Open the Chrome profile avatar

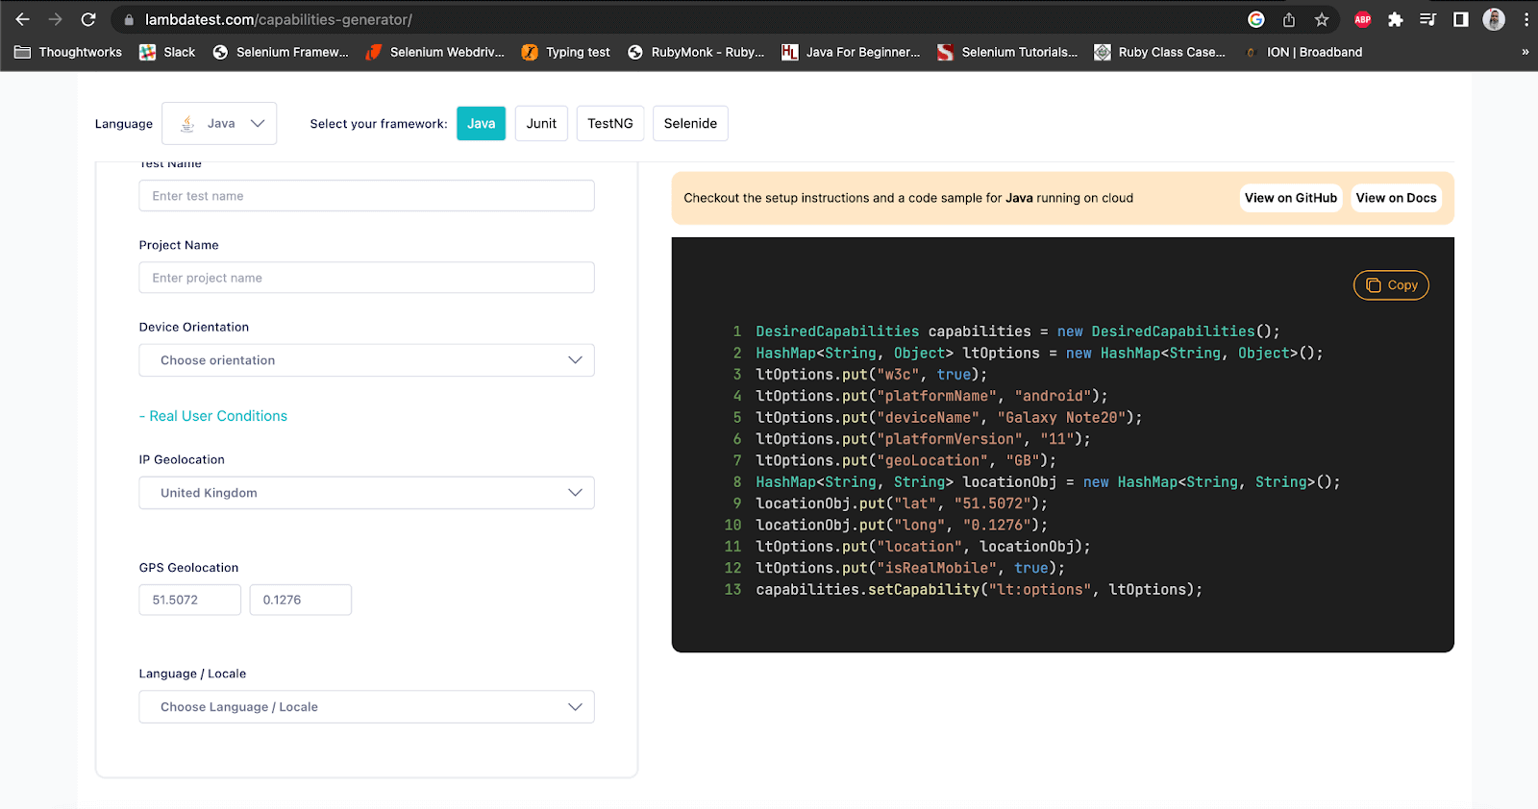click(x=1493, y=19)
